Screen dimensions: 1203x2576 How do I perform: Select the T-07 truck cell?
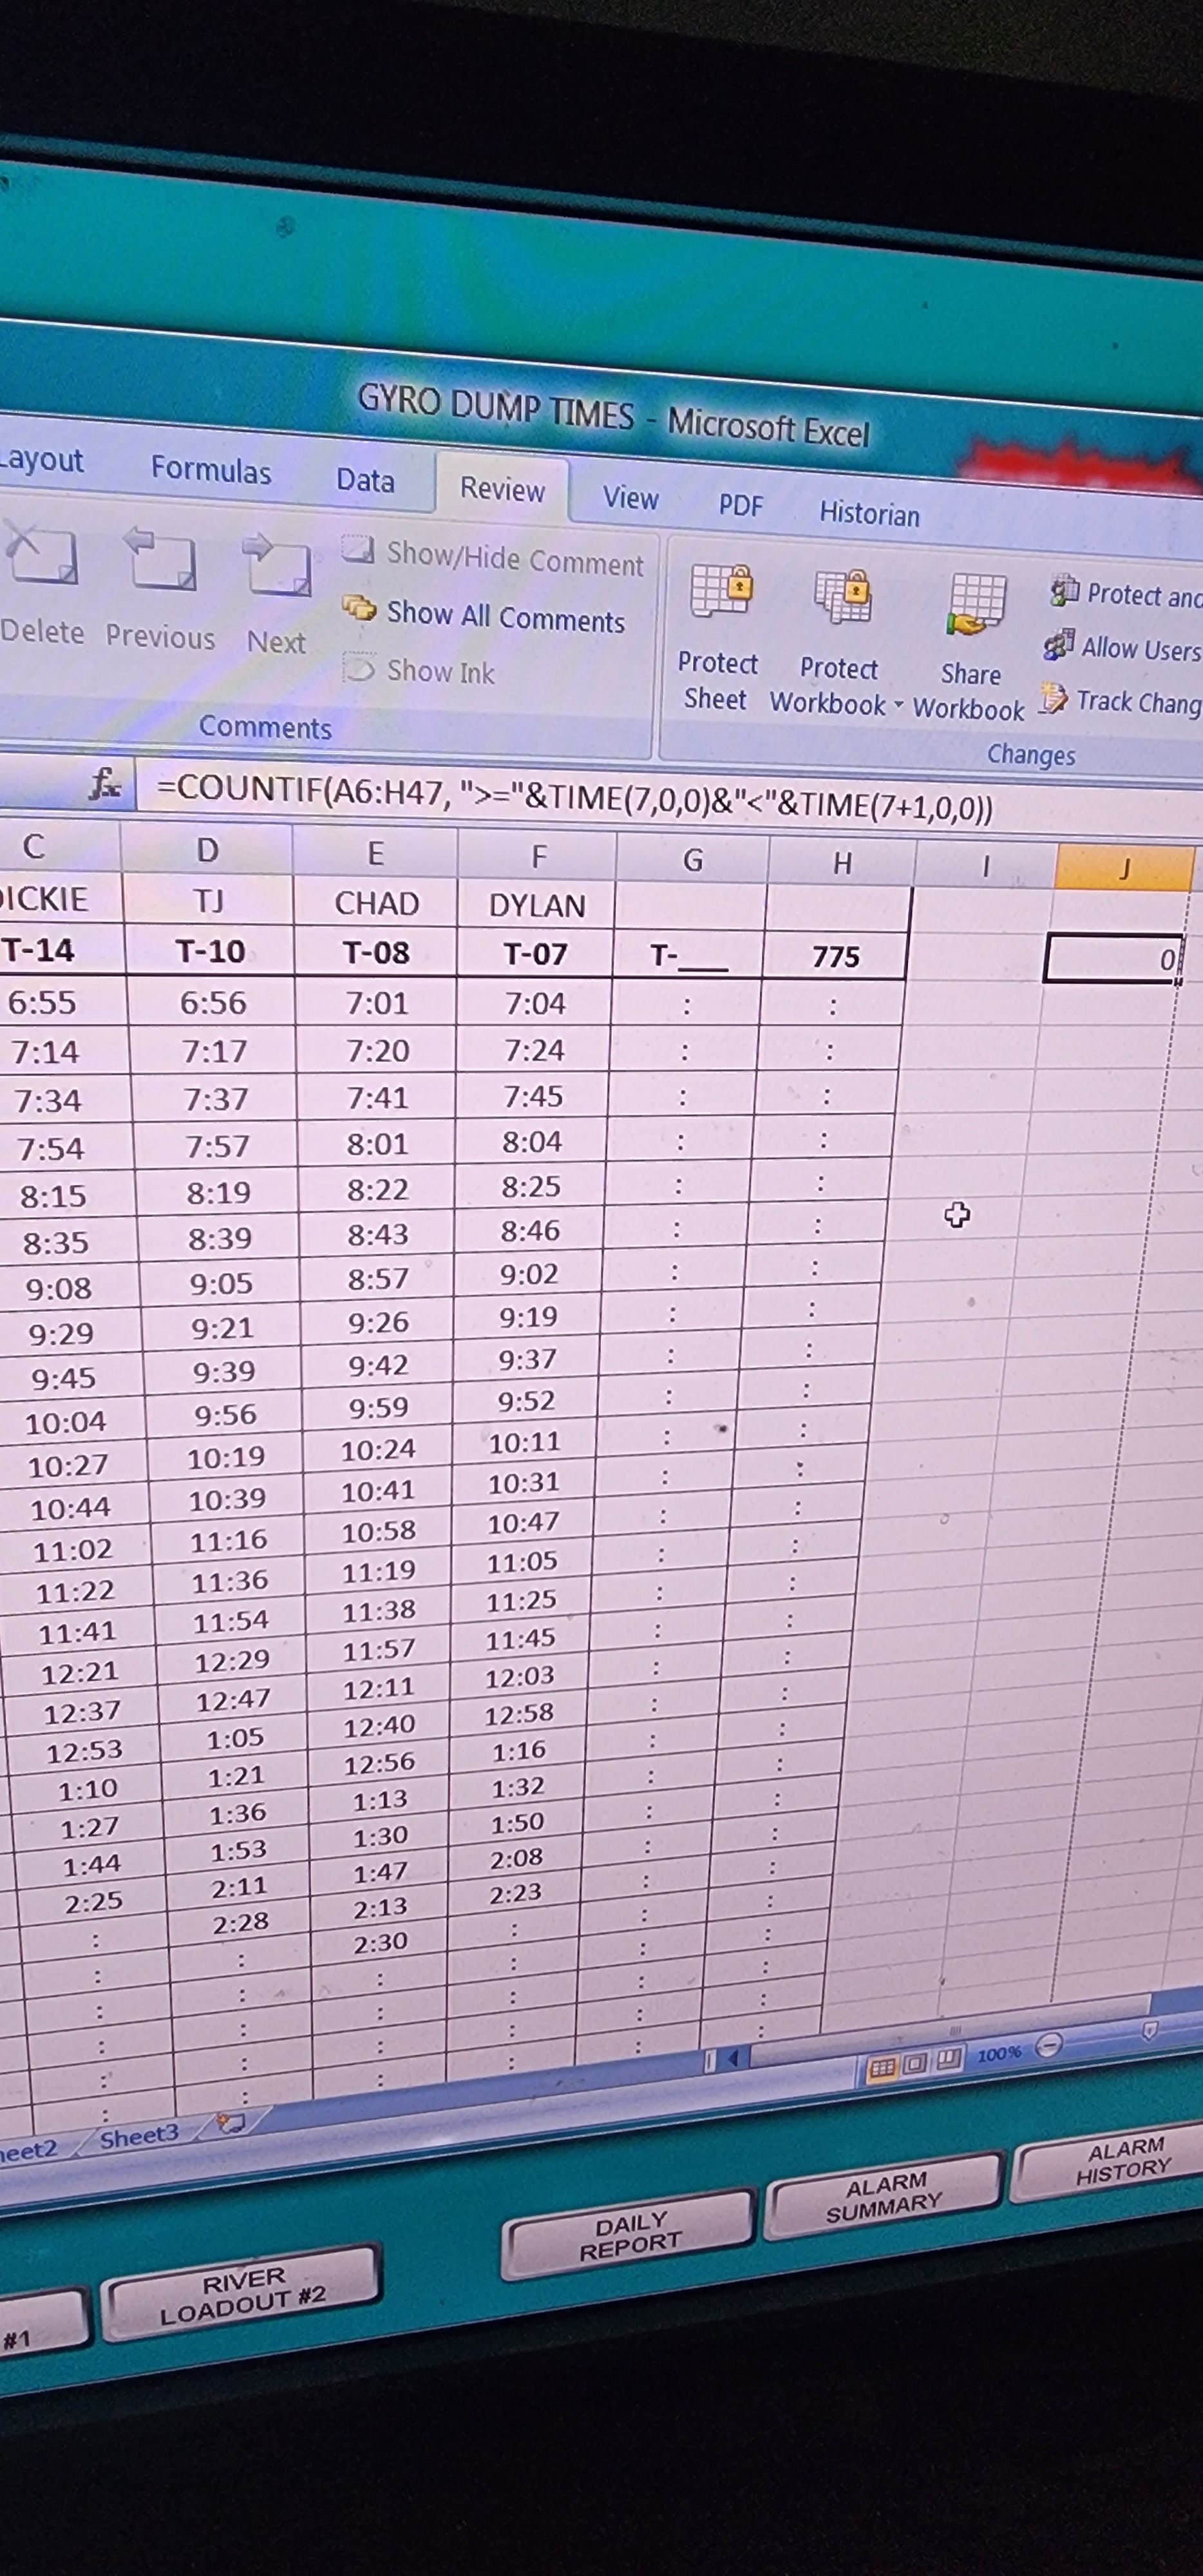click(535, 954)
